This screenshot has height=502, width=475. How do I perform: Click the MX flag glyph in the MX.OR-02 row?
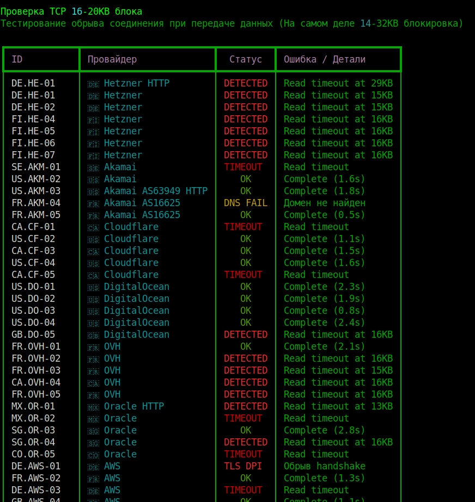click(93, 419)
